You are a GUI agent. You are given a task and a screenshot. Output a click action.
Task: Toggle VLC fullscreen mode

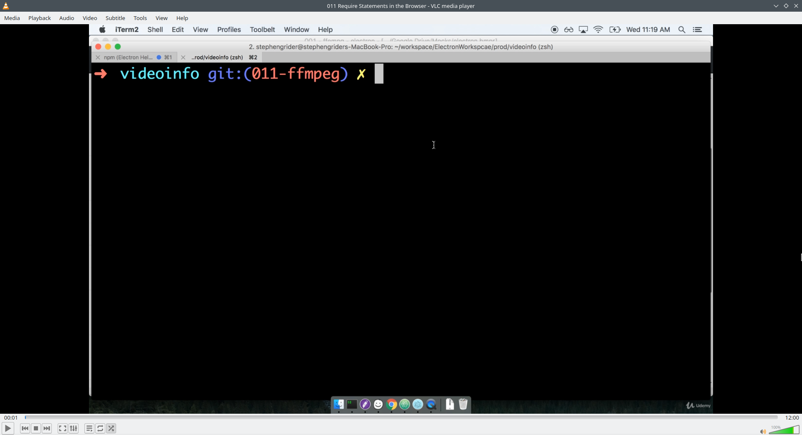pyautogui.click(x=62, y=428)
